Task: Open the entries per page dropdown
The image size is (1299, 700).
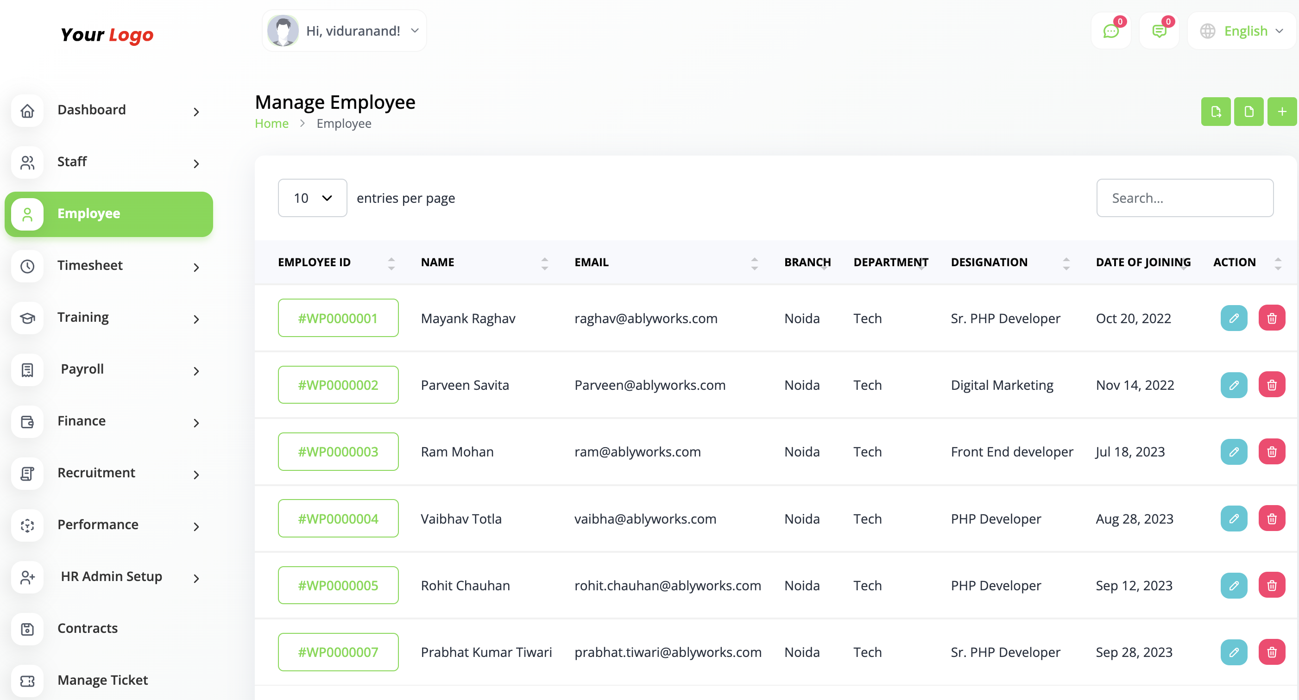Action: click(312, 198)
